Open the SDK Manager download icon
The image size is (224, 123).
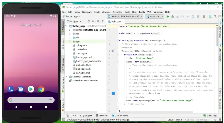pyautogui.click(x=210, y=17)
